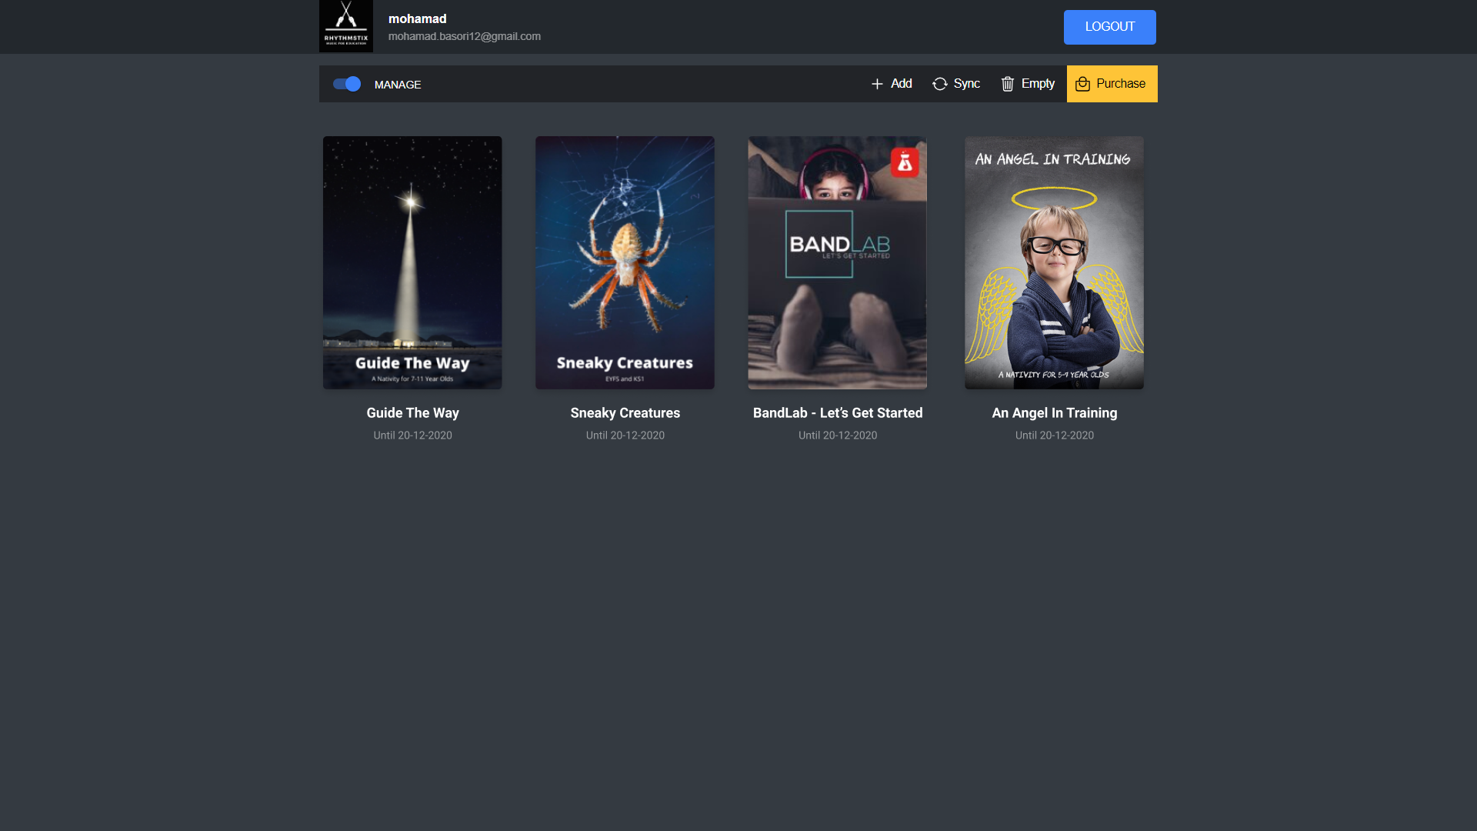Viewport: 1477px width, 831px height.
Task: Click the plus Add icon
Action: pos(877,84)
